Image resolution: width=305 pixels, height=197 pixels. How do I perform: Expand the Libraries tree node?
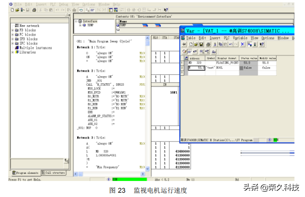12,52
